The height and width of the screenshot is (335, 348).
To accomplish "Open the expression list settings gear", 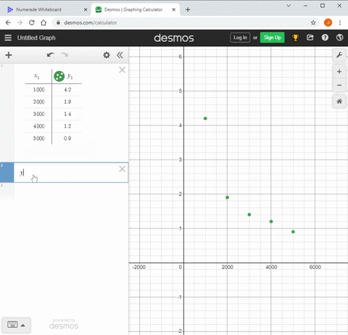I will pos(107,55).
